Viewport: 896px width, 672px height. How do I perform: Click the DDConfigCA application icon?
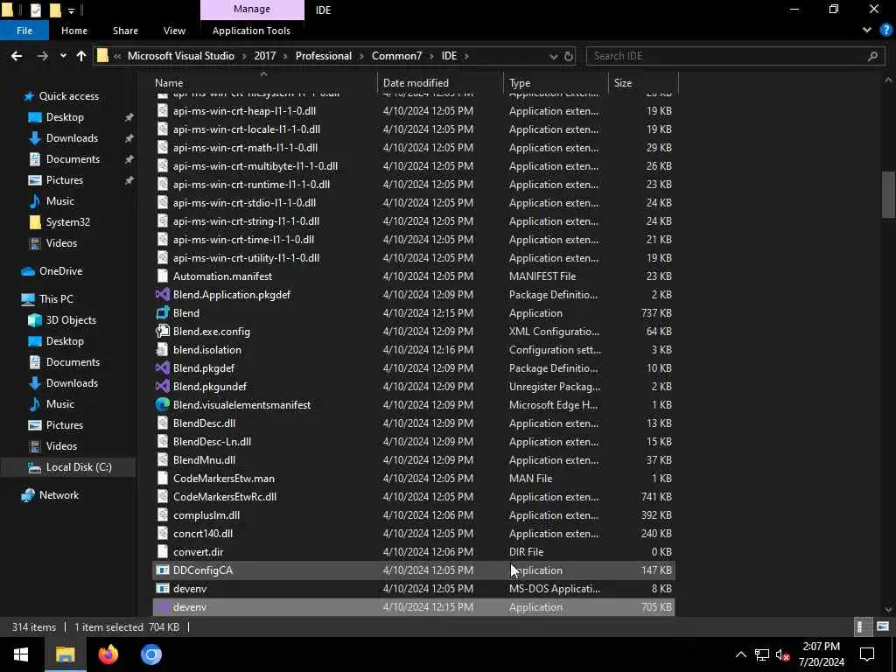(x=163, y=570)
